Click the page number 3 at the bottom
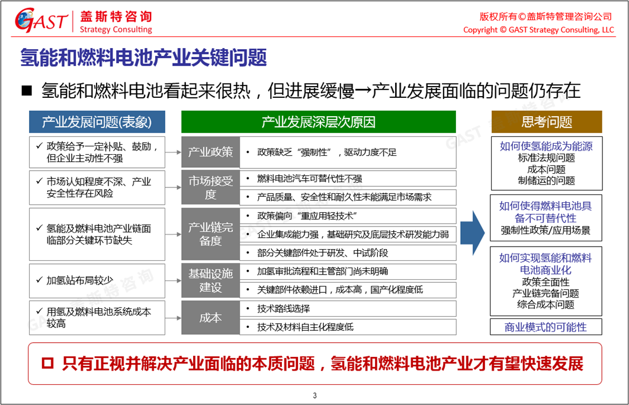629x405 pixels. pyautogui.click(x=314, y=396)
